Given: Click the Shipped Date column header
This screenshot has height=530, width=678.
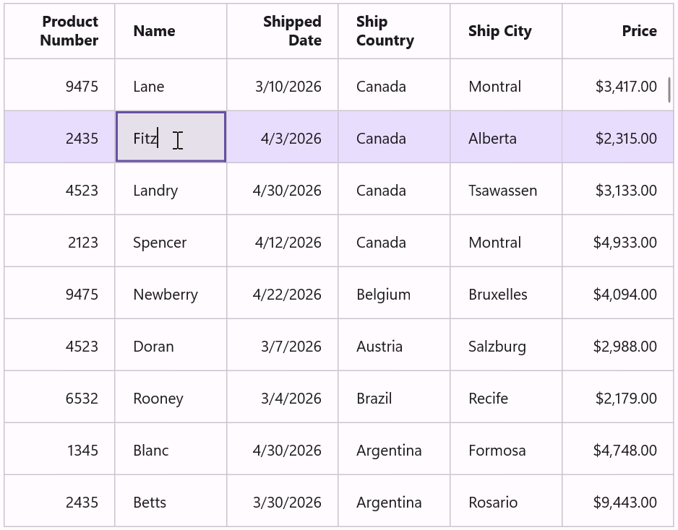Looking at the screenshot, I should [283, 30].
